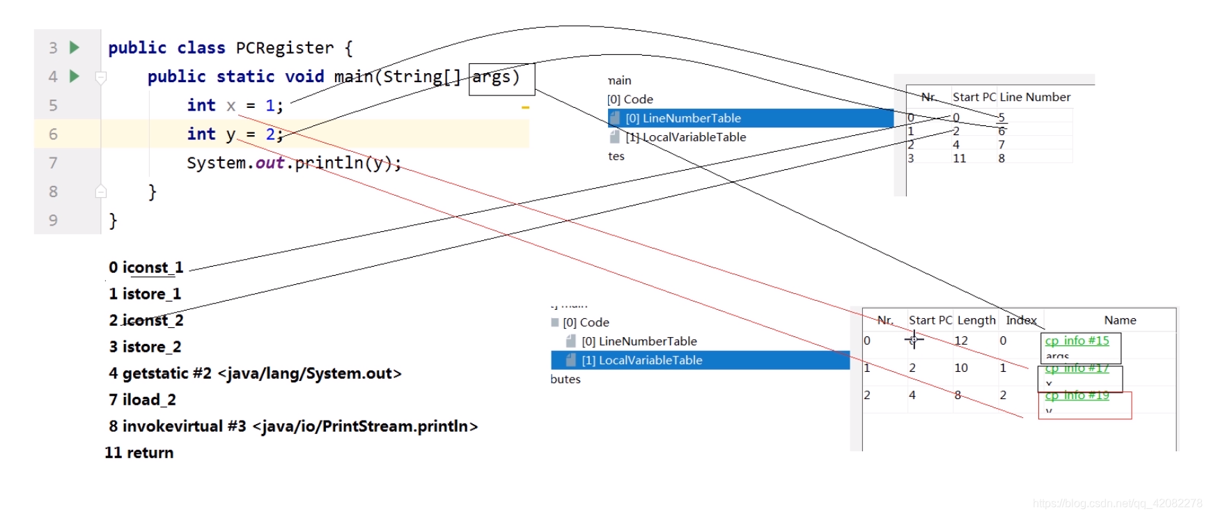The image size is (1209, 516).
Task: Click the file icon of unselected LineNumberTable row
Action: [x=571, y=341]
